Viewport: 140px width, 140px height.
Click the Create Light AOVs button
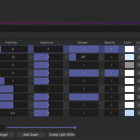[62, 135]
